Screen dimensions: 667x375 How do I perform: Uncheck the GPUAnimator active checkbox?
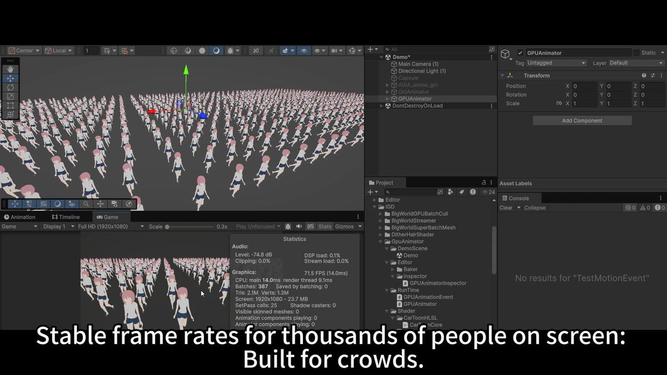click(520, 53)
